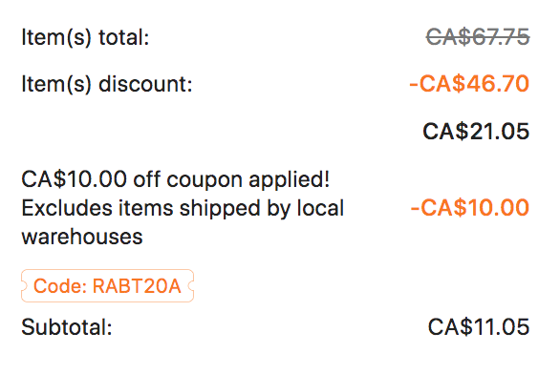
Task: Click 'coupon applied!' words in message
Action: [x=248, y=179]
